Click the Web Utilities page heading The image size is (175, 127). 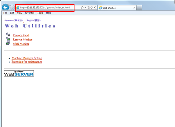(x=30, y=26)
